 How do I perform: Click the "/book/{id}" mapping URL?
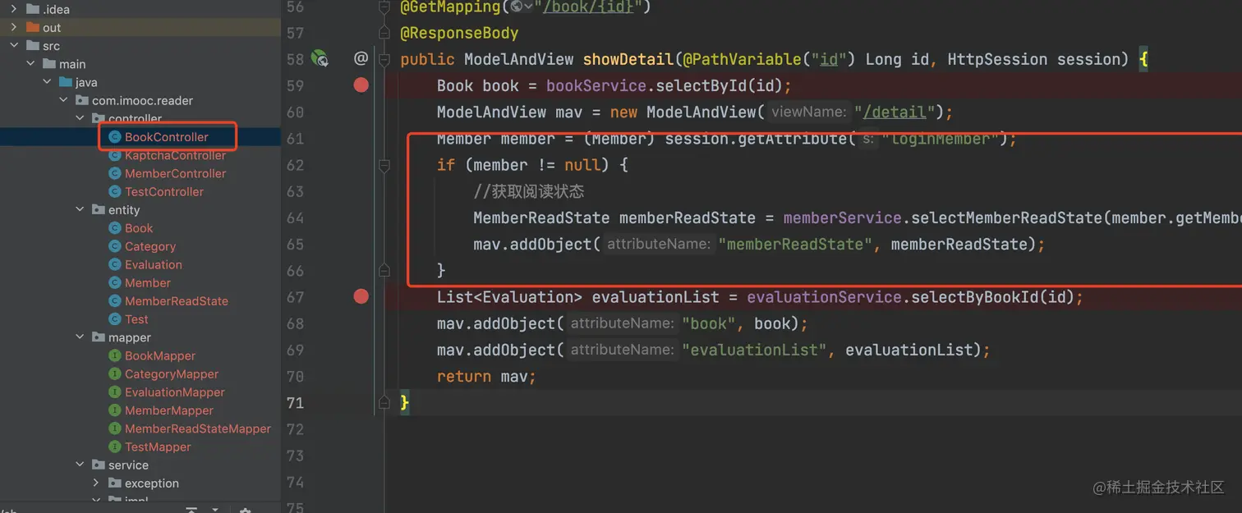coord(588,7)
